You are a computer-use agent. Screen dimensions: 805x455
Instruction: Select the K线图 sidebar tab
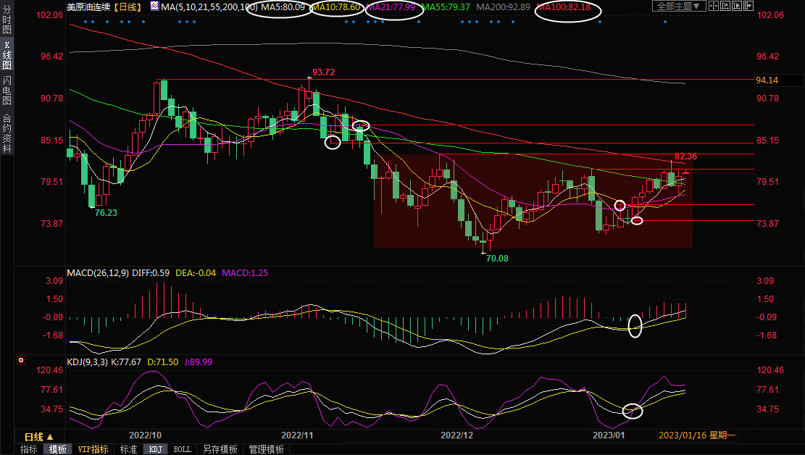(7, 60)
